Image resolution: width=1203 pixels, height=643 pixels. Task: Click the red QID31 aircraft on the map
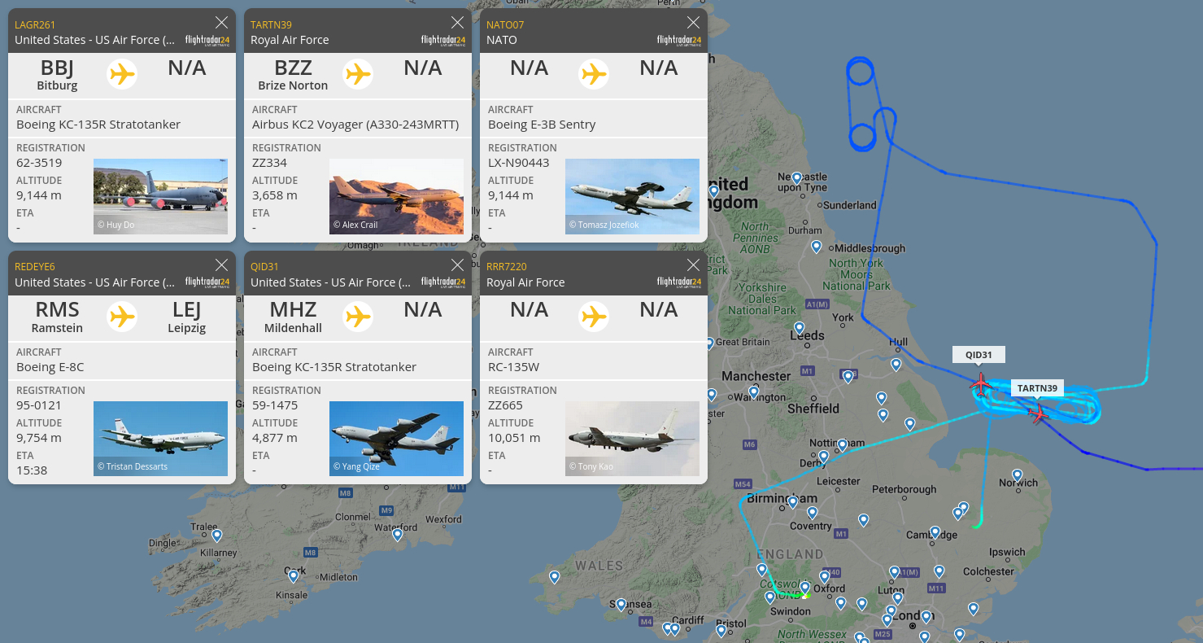tap(981, 383)
